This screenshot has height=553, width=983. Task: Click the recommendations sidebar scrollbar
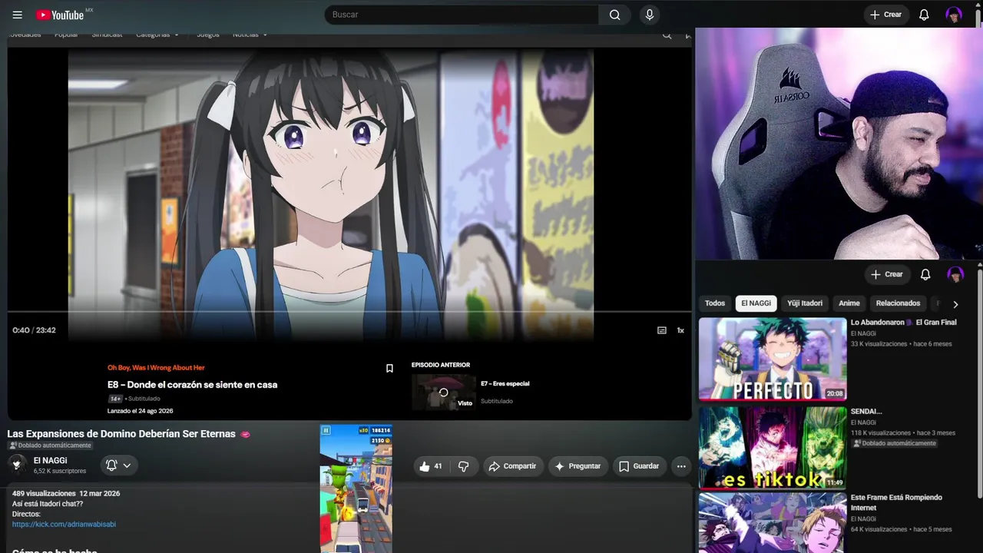(979, 384)
